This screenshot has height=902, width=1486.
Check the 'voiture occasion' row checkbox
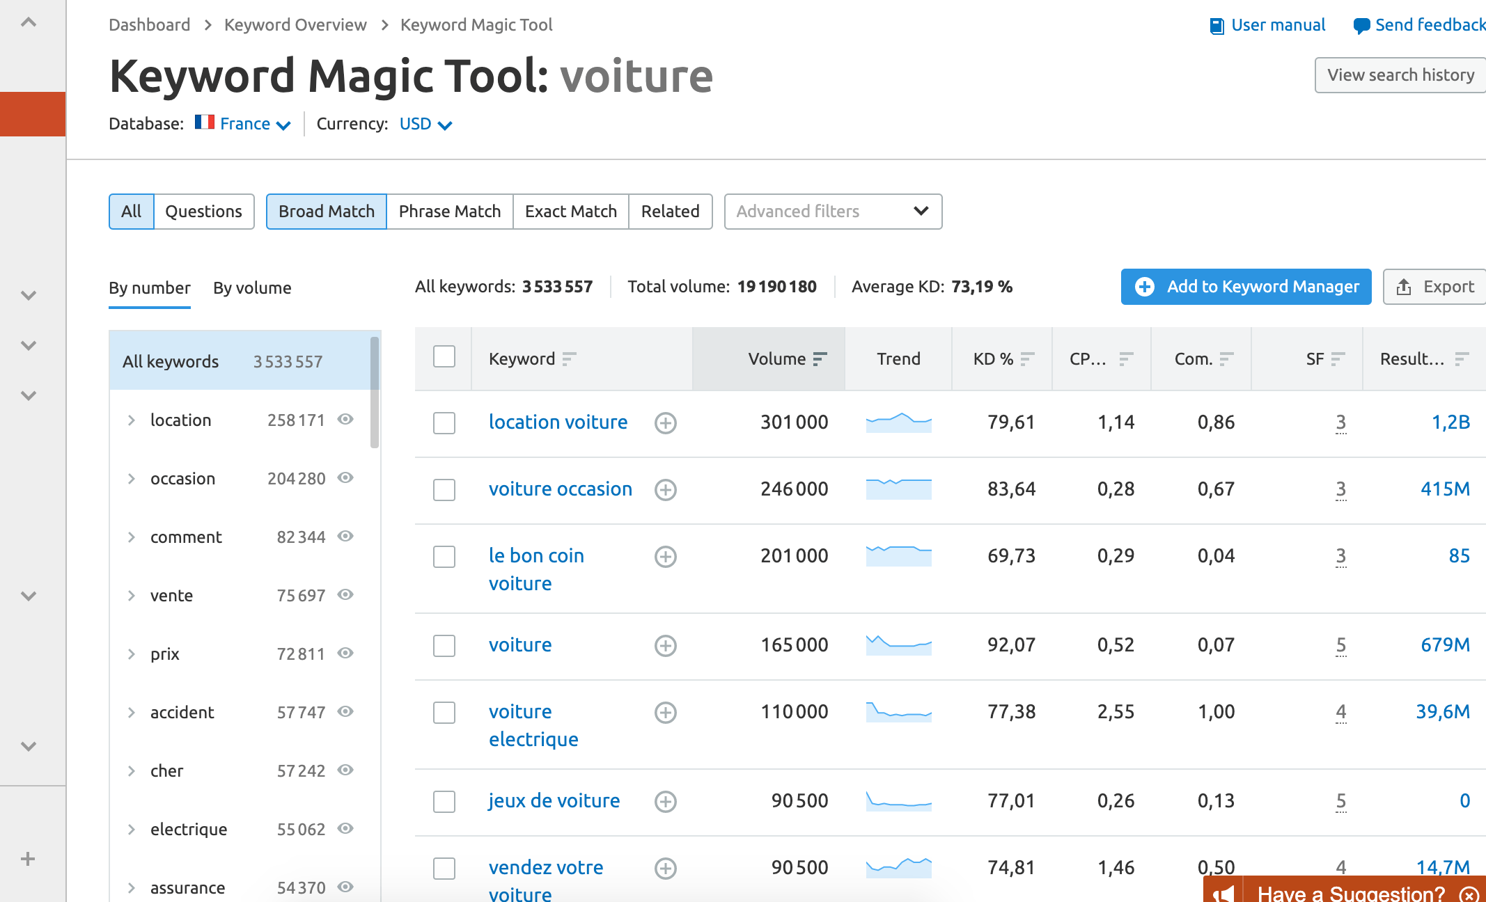[444, 490]
